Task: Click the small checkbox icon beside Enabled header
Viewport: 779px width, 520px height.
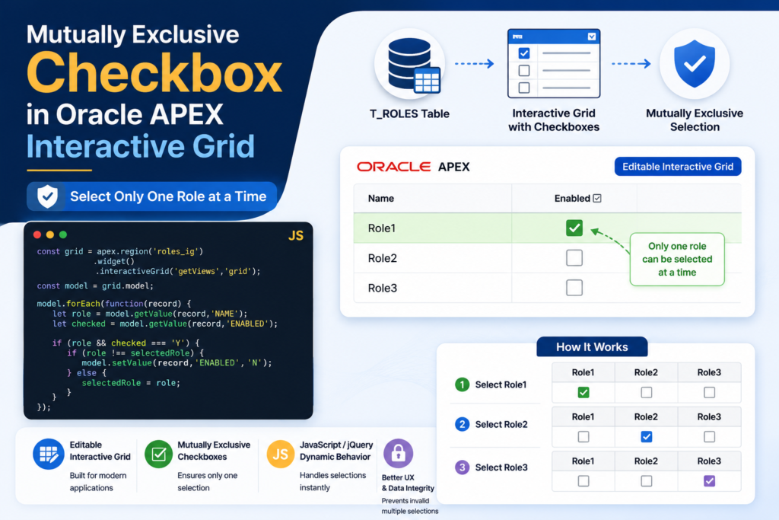Action: point(597,199)
